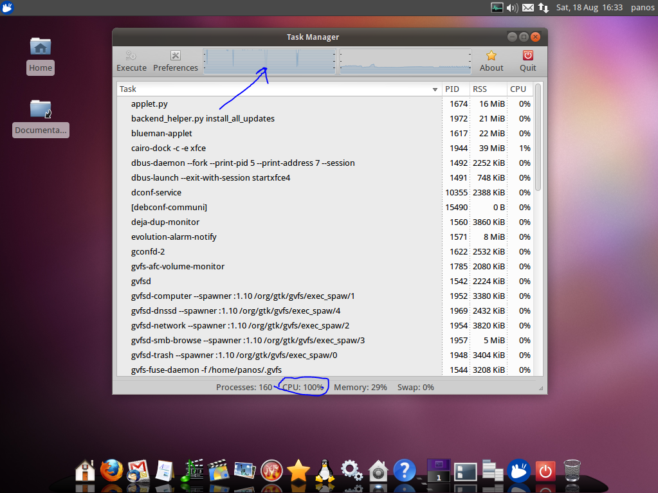The image size is (658, 493).
Task: Select the dconf-service process
Action: 325,192
